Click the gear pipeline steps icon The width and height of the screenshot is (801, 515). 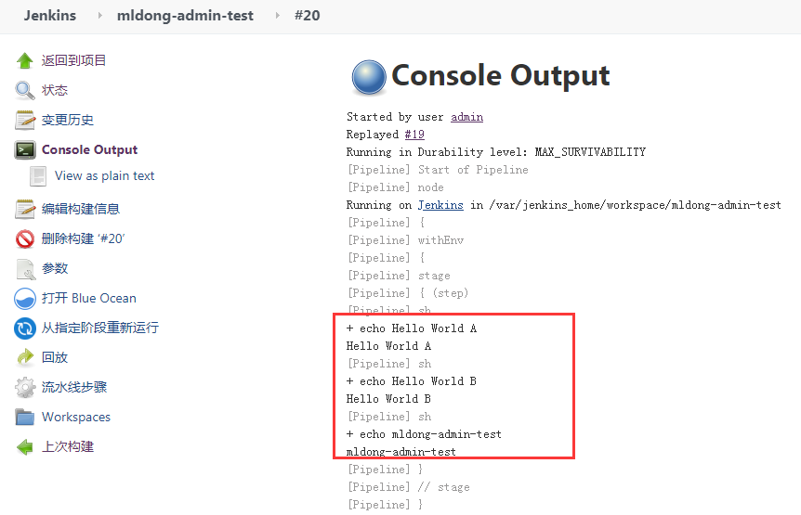(x=25, y=387)
